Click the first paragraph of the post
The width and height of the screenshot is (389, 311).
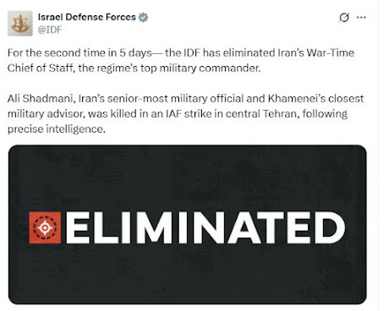tap(181, 61)
